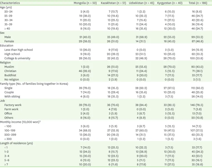Select the 'Female' row label
The height and width of the screenshot is (168, 212).
(9, 41)
